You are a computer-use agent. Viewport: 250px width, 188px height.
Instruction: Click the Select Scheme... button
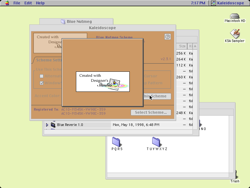pos(151,112)
